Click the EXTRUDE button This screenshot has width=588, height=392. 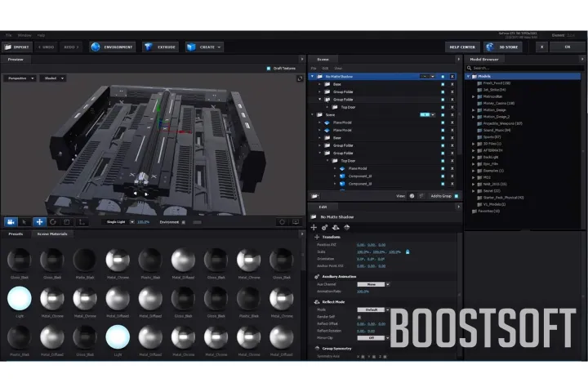[x=161, y=47]
